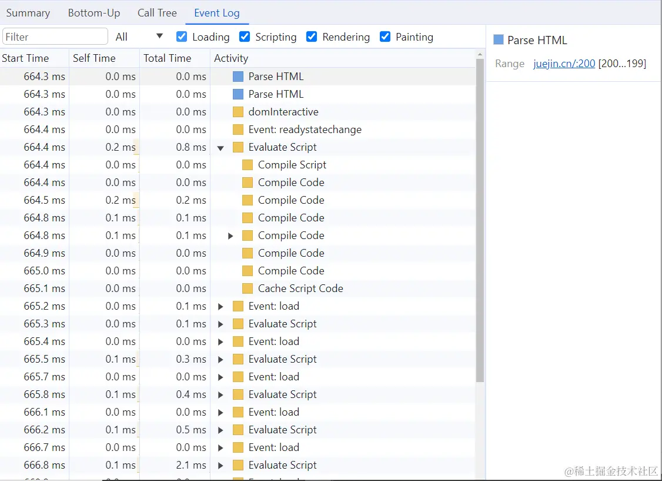
Task: Click the blue icon of the first Parse HTML row
Action: tap(238, 77)
